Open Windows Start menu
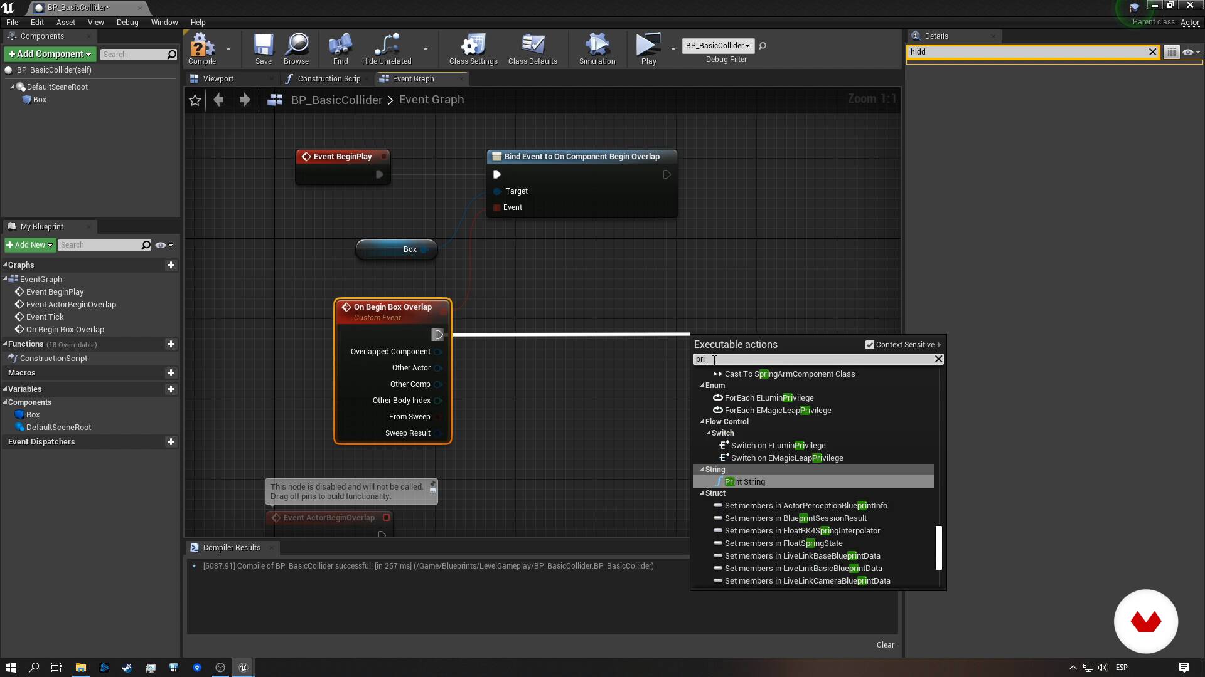The height and width of the screenshot is (677, 1205). [11, 668]
